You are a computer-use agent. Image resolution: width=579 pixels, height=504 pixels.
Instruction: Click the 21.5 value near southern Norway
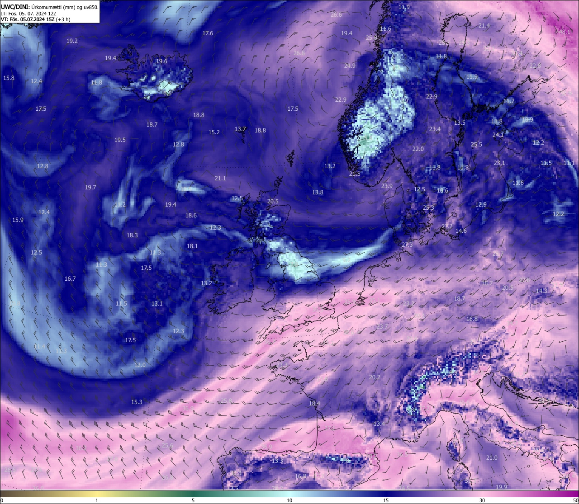[355, 174]
